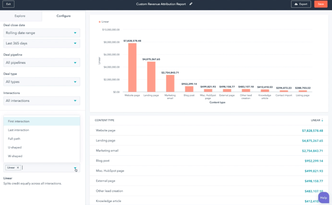Image resolution: width=332 pixels, height=205 pixels.
Task: Select U-shaped attribution option
Action: (x=41, y=147)
